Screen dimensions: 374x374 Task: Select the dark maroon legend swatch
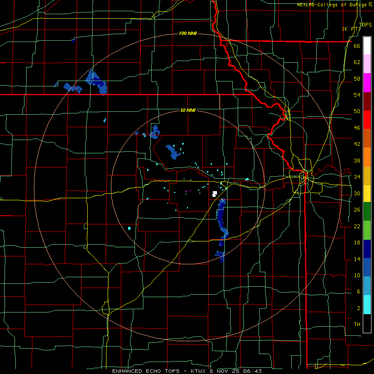click(367, 101)
